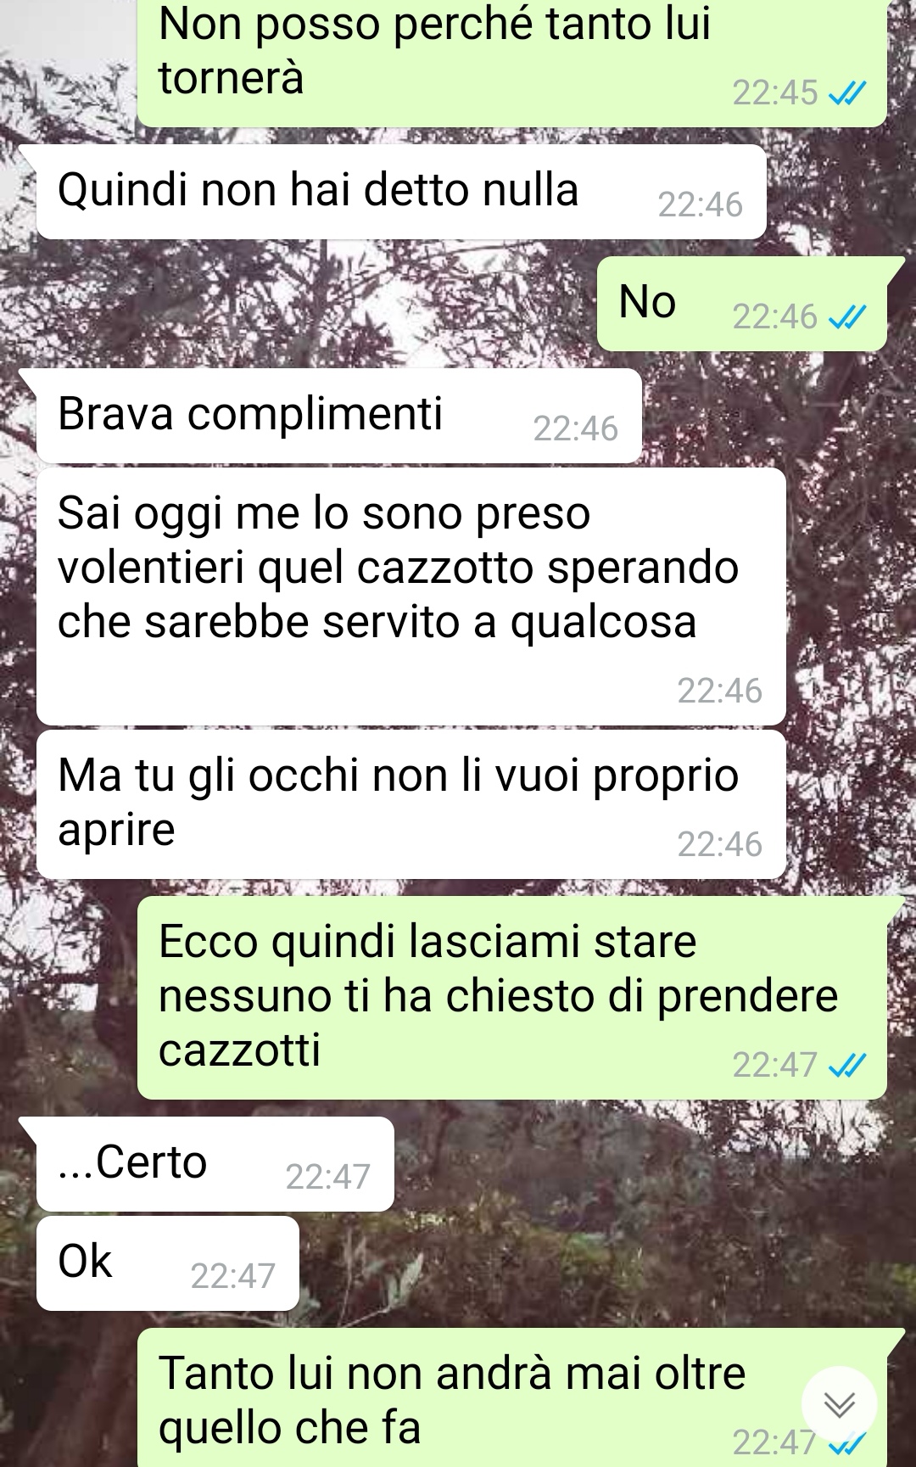Click the timestamp on 'Quindi non hai detto nulla'
Image resolution: width=916 pixels, height=1467 pixels.
(x=701, y=205)
